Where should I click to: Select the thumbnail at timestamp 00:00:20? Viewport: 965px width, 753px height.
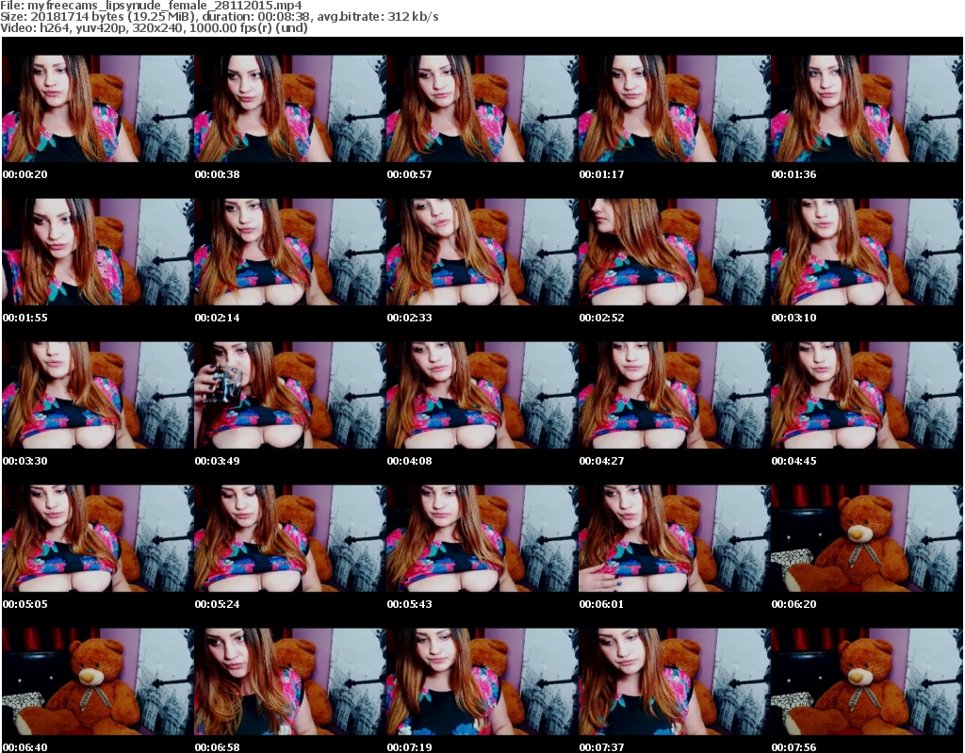point(98,108)
